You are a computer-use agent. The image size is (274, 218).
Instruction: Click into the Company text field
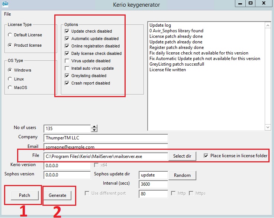tap(105, 138)
